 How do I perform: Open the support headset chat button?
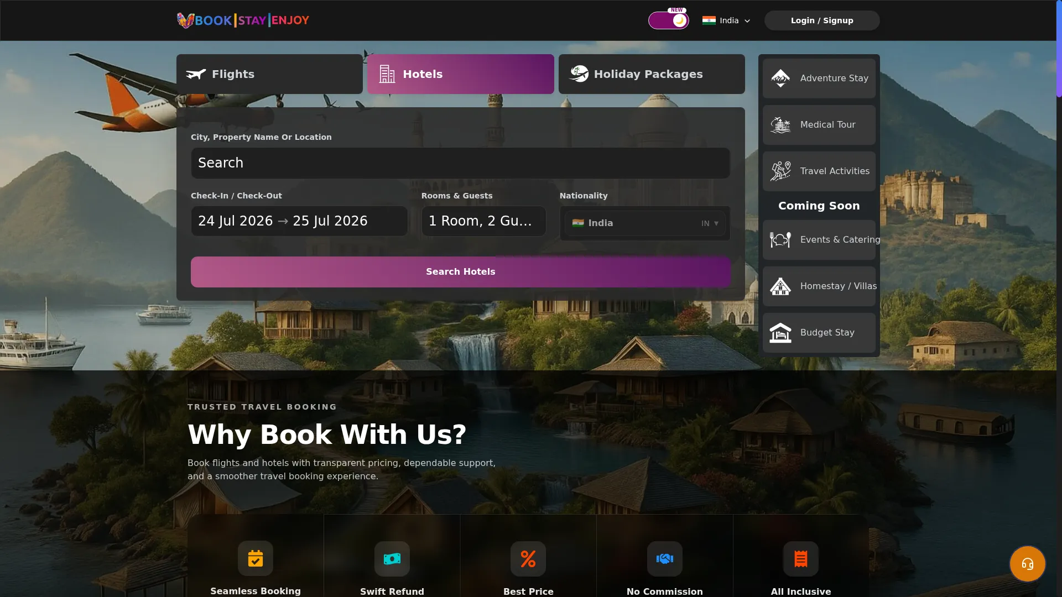tap(1028, 564)
